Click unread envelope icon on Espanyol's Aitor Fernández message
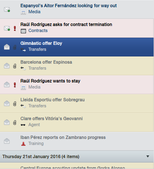 pyautogui.click(x=7, y=10)
